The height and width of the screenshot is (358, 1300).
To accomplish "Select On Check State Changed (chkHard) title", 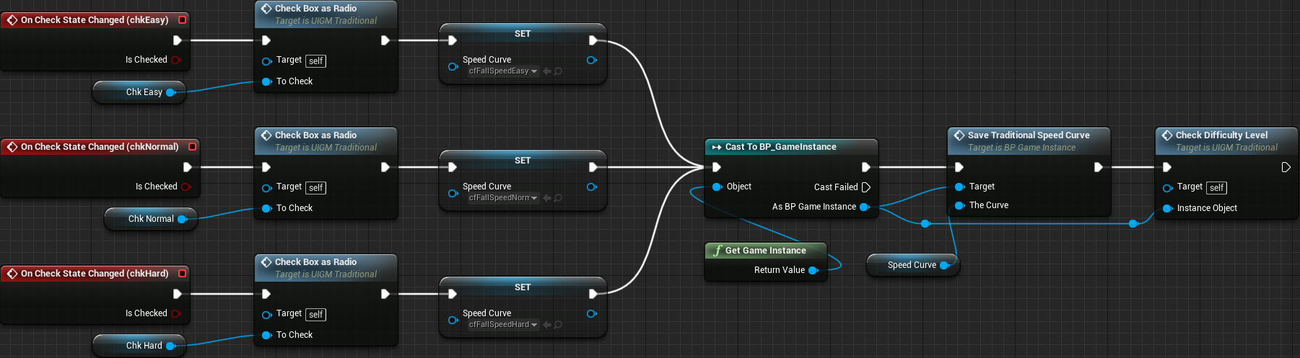I will click(95, 274).
